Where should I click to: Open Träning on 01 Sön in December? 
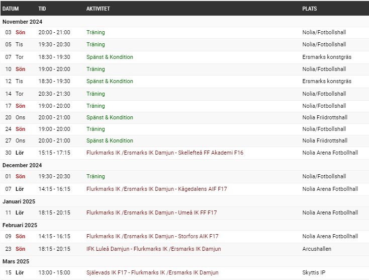coord(96,177)
